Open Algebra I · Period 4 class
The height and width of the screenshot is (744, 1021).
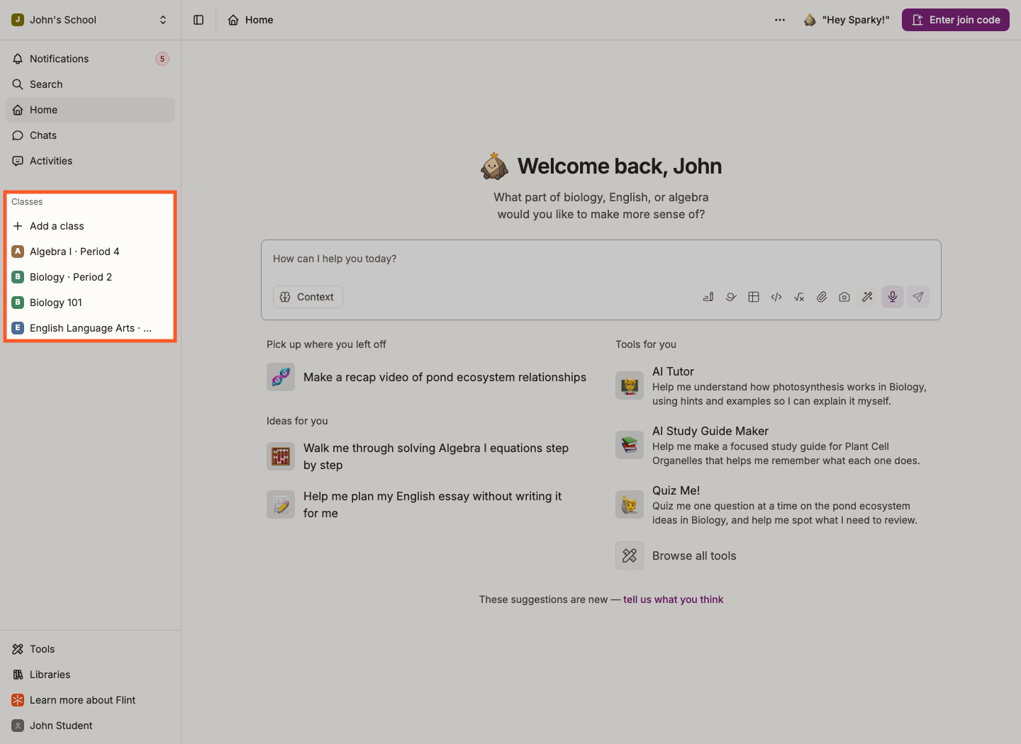90,252
